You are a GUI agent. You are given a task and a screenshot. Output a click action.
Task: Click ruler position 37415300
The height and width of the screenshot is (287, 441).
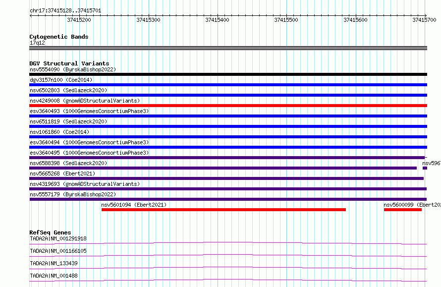tap(148, 20)
